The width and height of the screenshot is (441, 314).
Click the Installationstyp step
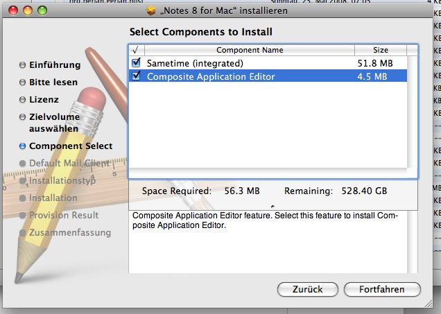click(62, 180)
